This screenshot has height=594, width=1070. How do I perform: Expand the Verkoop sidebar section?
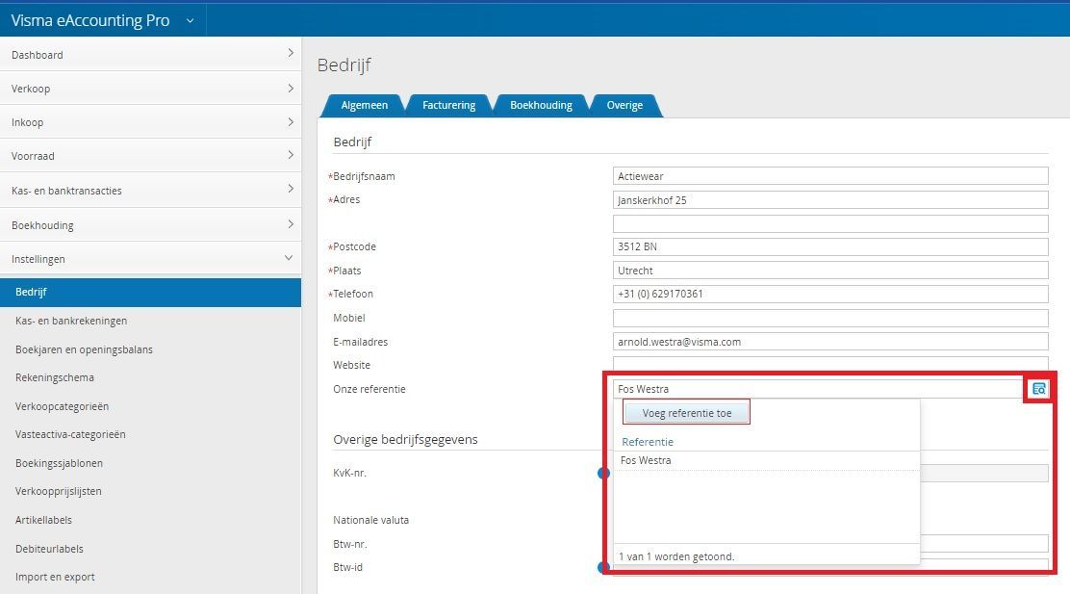(151, 88)
